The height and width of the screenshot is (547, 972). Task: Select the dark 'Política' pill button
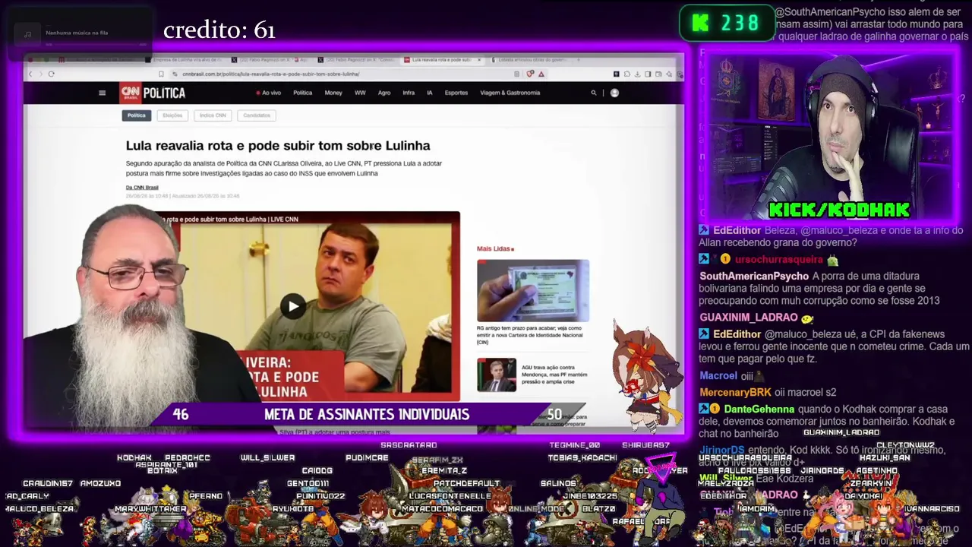tap(137, 115)
